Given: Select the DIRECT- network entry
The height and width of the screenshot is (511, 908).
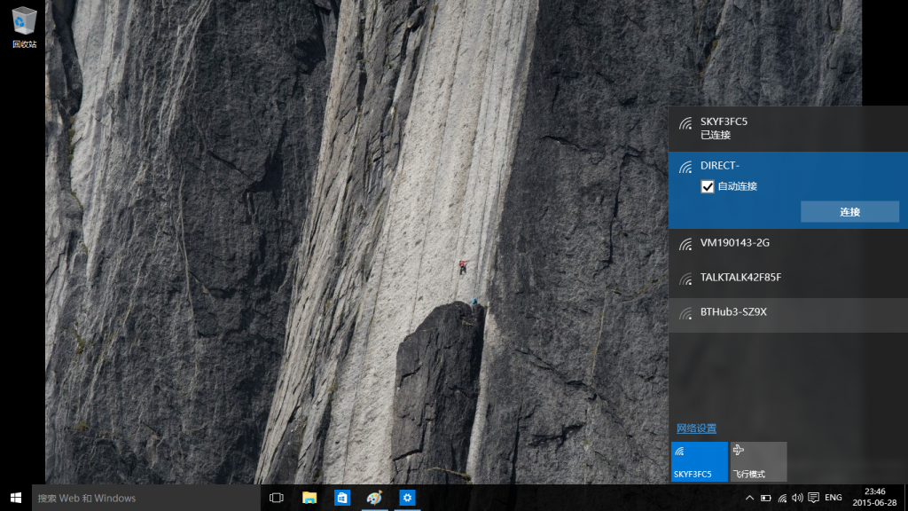Looking at the screenshot, I should click(788, 190).
